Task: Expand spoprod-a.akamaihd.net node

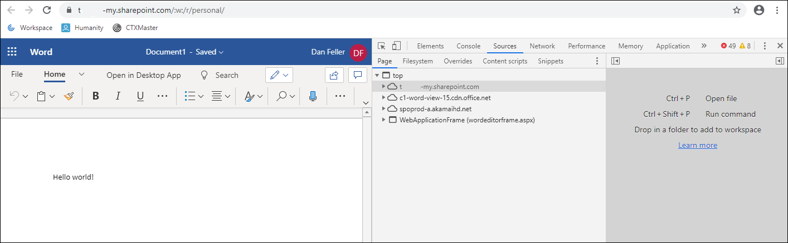Action: click(x=383, y=109)
